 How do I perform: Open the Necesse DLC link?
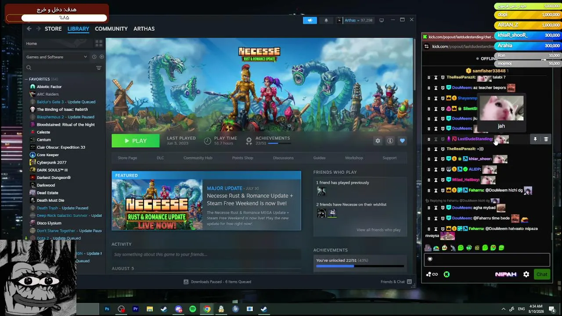click(160, 158)
